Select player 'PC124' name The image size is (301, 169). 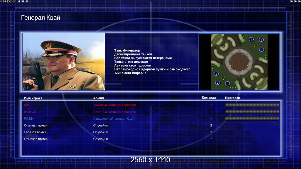tap(29, 119)
